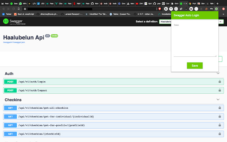Open the 0.15.7 - Initial view bookmark
227x142 pixels.
pos(144,14)
